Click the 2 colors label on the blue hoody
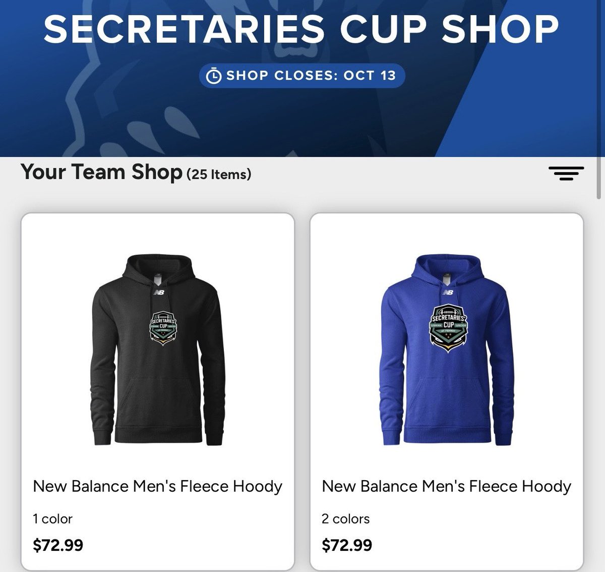This screenshot has width=605, height=572. (x=346, y=519)
